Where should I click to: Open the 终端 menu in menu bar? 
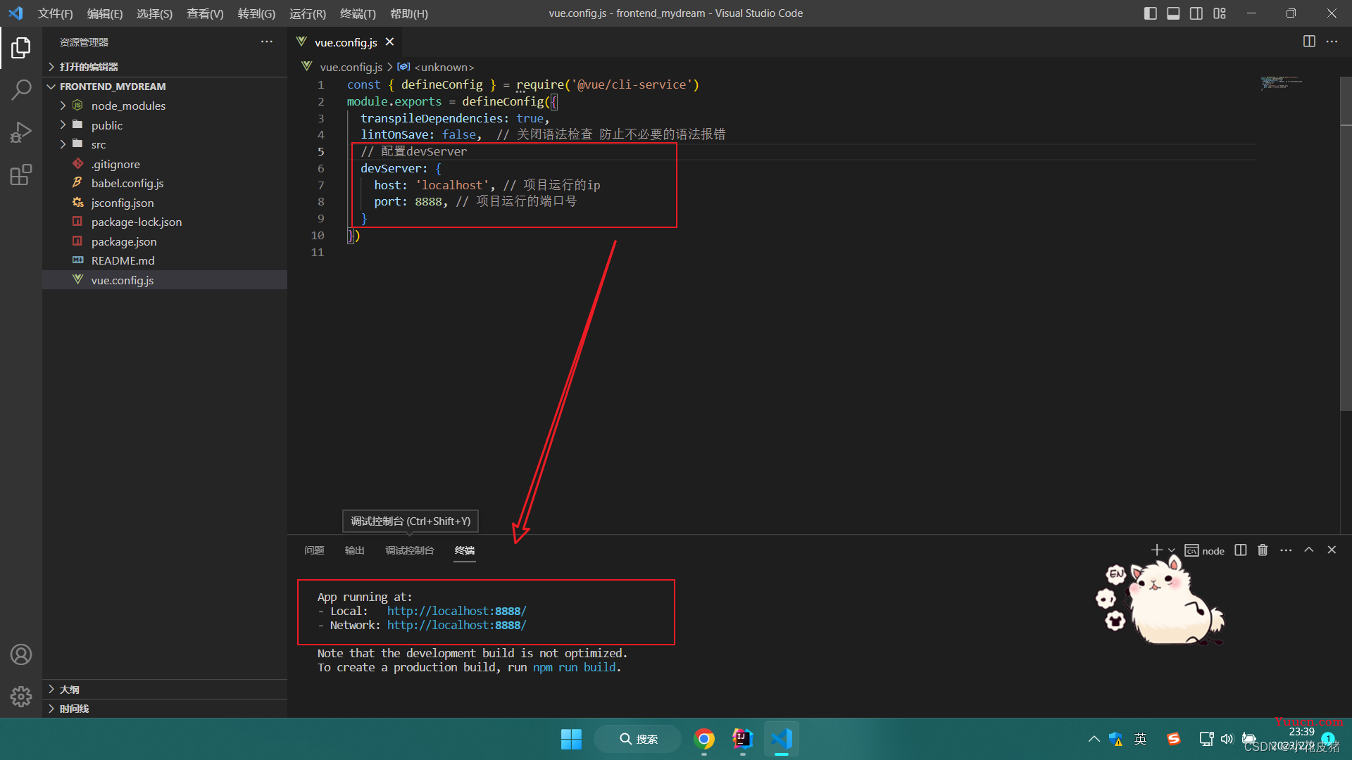pyautogui.click(x=358, y=13)
